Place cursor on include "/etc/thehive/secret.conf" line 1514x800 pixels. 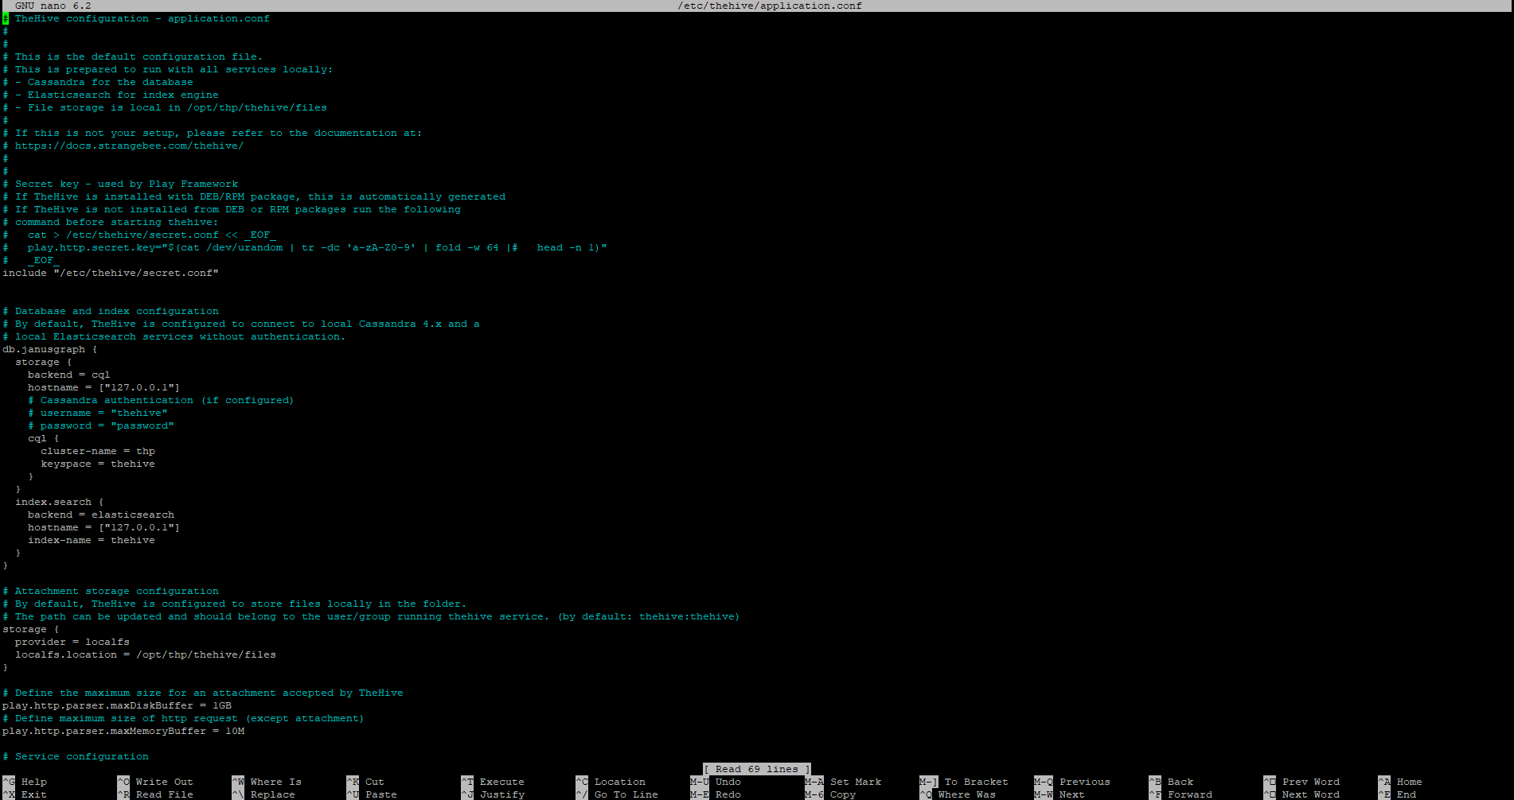tap(111, 273)
